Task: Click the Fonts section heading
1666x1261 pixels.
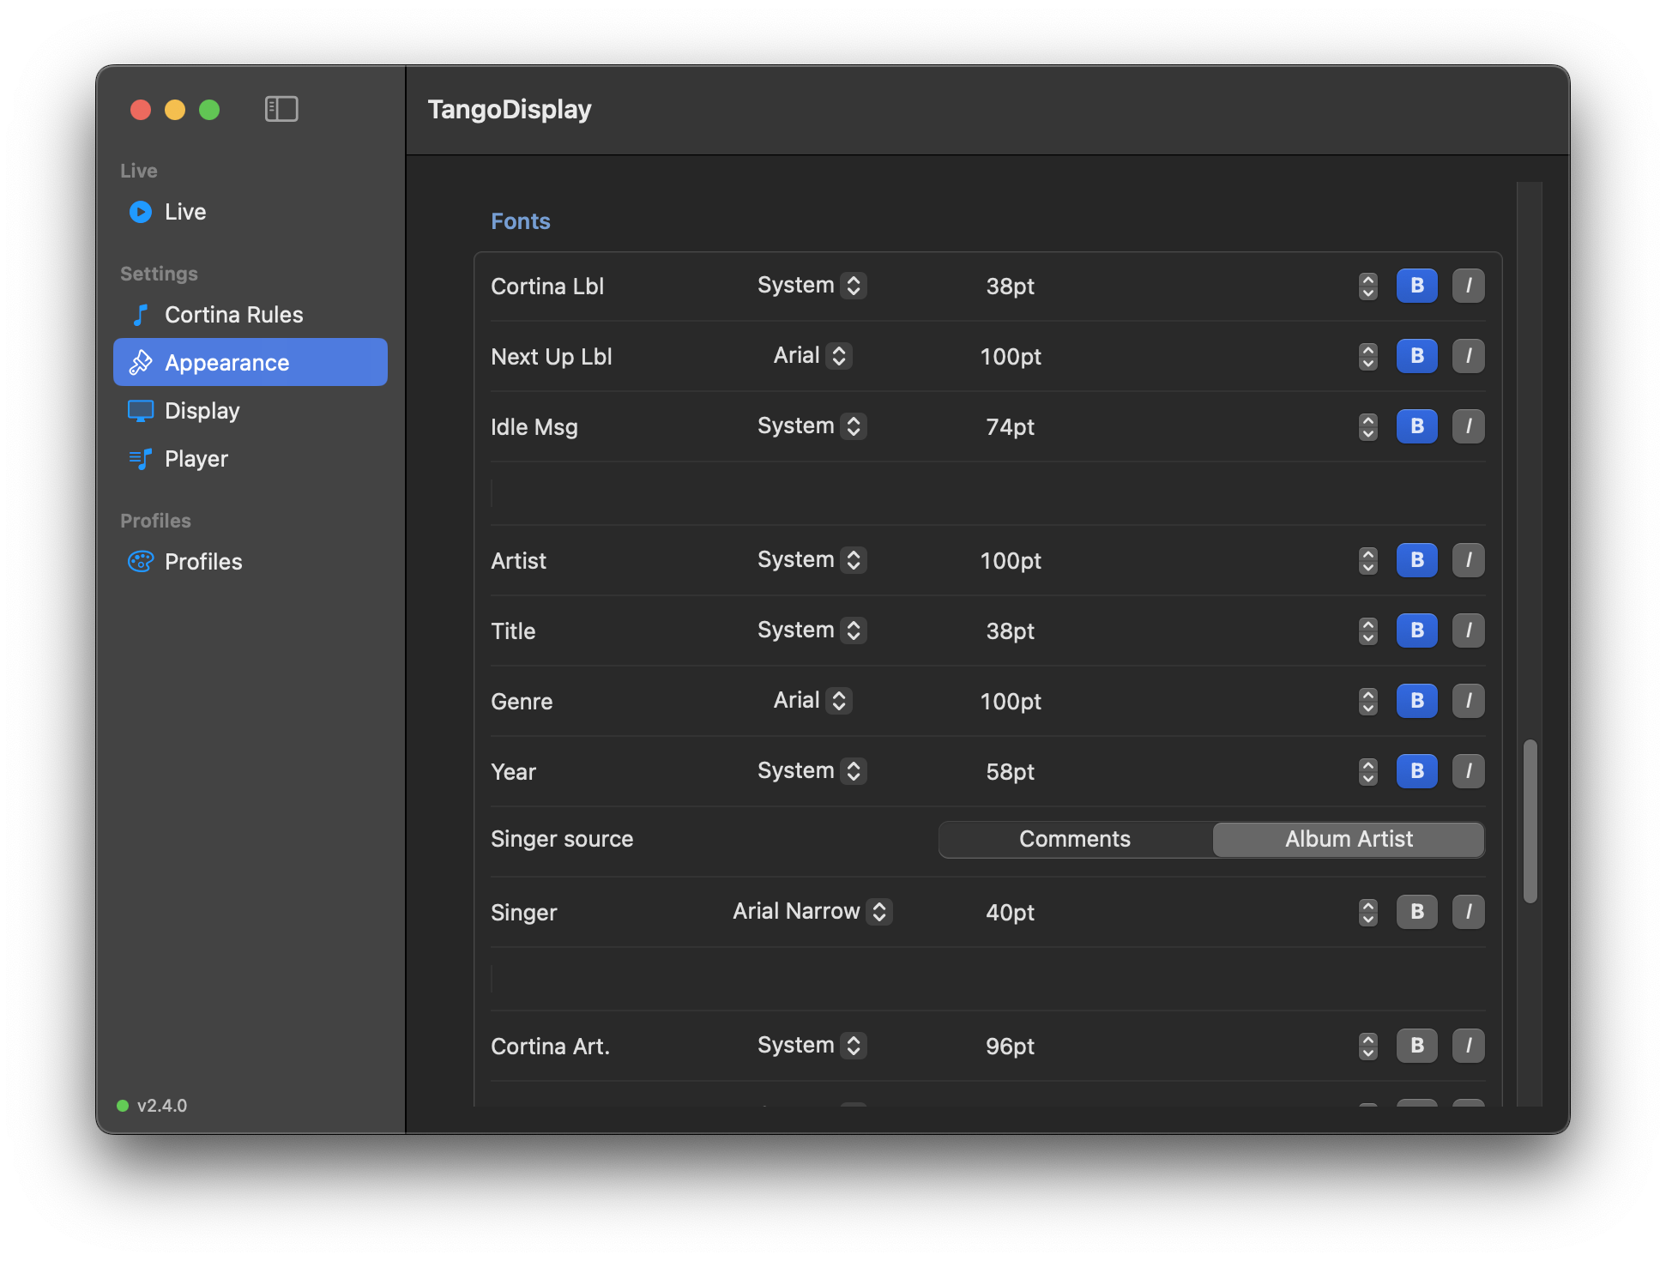Action: [521, 221]
